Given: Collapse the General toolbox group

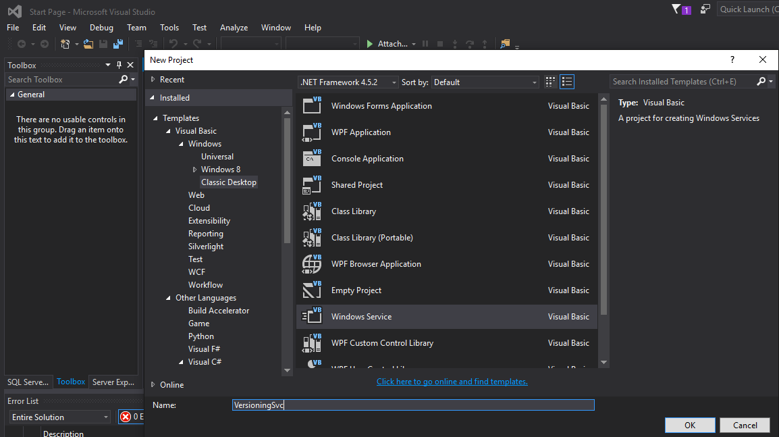Looking at the screenshot, I should click(12, 95).
